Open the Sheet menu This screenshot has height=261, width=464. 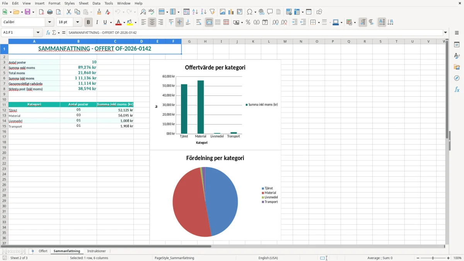84,3
